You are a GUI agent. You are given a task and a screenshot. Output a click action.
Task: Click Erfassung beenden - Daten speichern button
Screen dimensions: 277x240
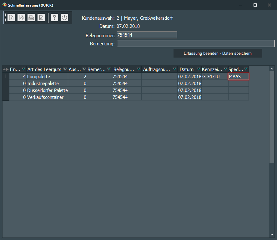point(218,54)
